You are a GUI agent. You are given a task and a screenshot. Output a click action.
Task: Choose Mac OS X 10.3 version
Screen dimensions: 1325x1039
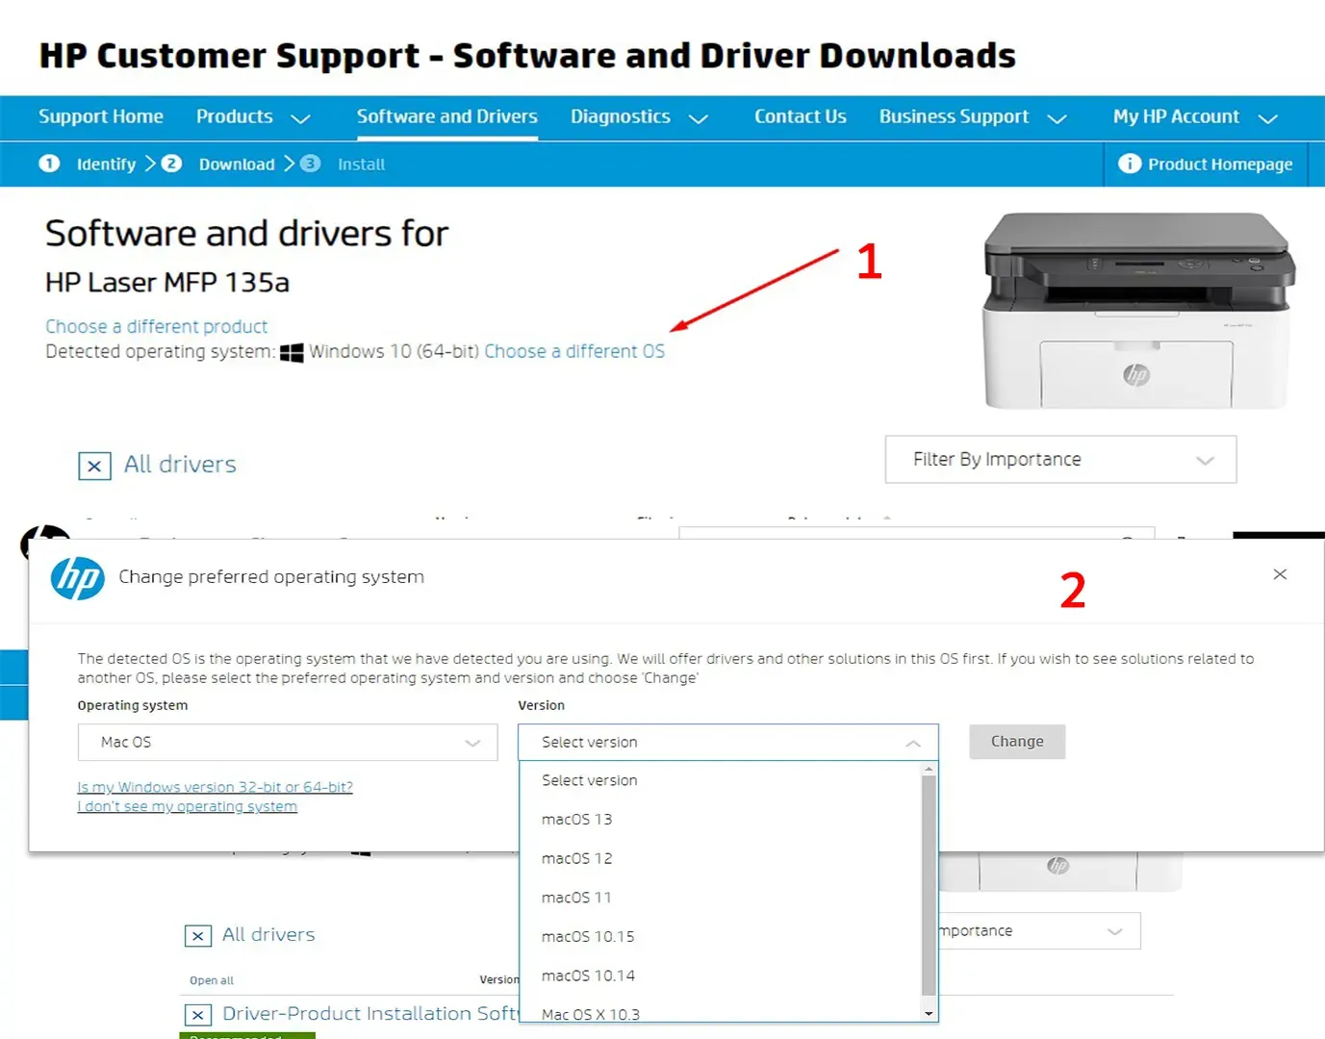[720, 1012]
